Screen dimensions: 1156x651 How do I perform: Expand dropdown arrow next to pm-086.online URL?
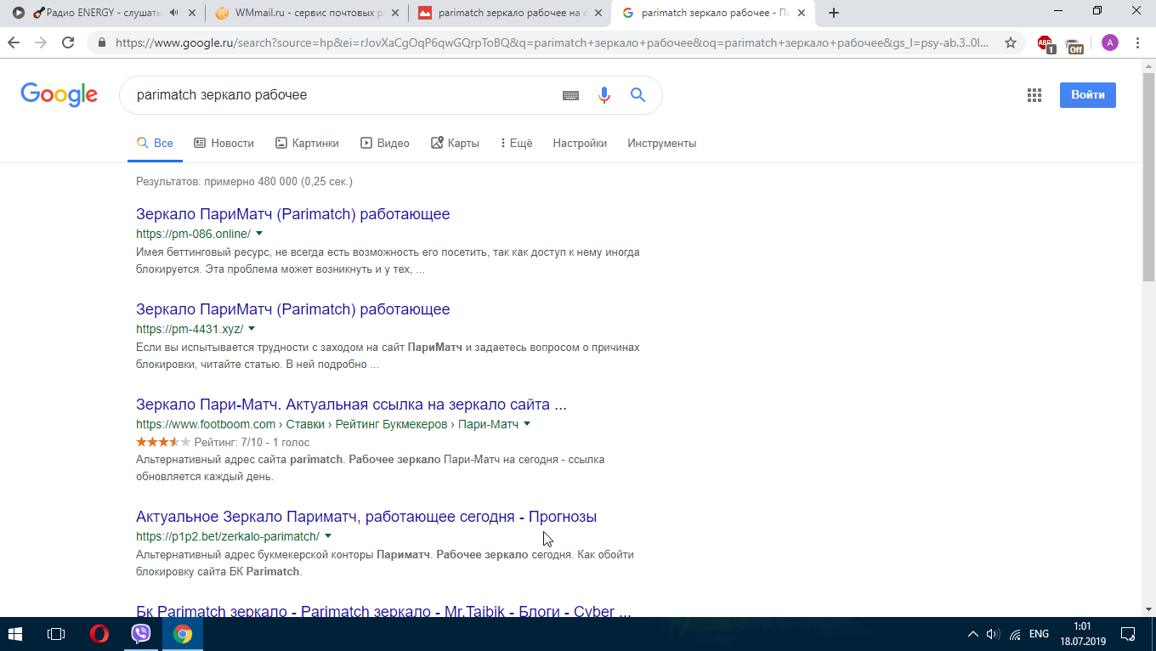(259, 234)
